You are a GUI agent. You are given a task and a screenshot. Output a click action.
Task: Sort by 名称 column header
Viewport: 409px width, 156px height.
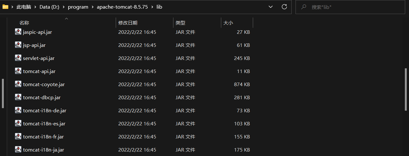tap(24, 23)
